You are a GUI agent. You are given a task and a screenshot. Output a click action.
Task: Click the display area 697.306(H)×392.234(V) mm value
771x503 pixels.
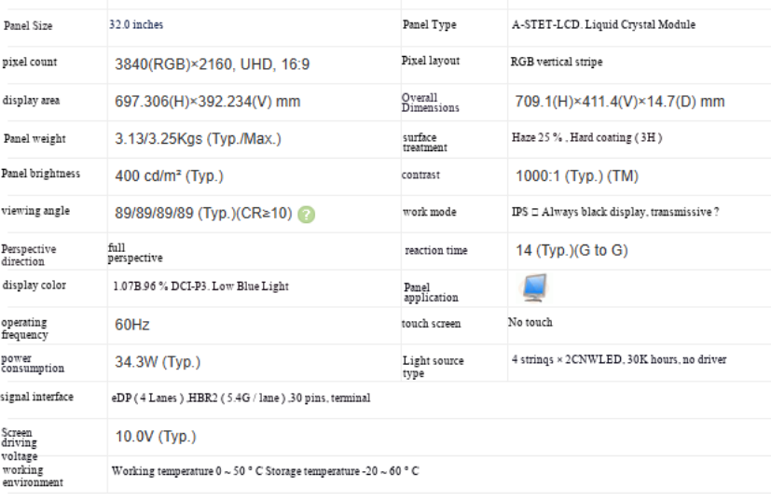point(208,102)
